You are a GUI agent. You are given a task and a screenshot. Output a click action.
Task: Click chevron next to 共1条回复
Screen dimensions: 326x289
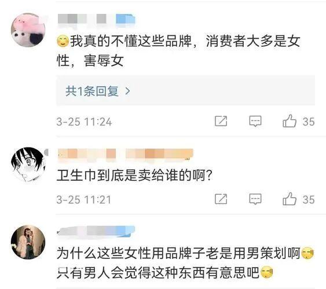(127, 91)
